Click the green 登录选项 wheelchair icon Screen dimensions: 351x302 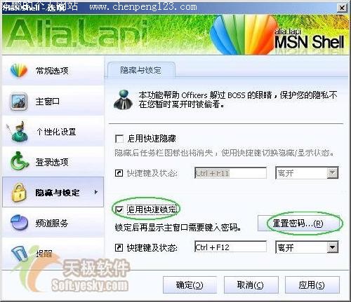[19, 161]
